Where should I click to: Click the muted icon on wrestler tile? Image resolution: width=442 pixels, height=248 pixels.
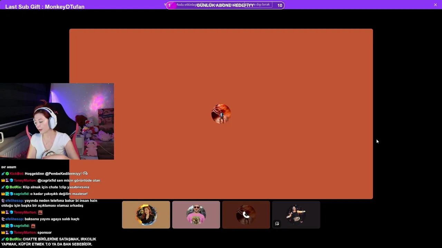tap(277, 224)
